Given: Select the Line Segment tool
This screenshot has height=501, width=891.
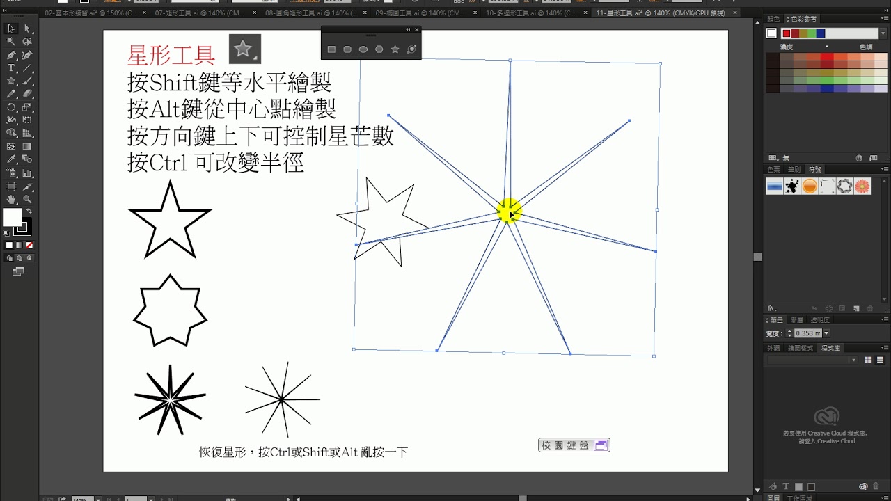Looking at the screenshot, I should (27, 68).
